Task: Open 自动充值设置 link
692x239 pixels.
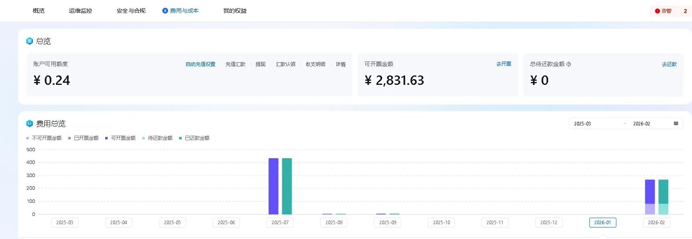Action: pos(201,64)
